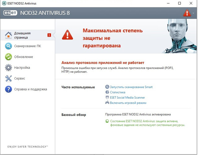The width and height of the screenshot is (198, 155).
Task: Click the gear icon for Настройка
Action: coord(8,67)
